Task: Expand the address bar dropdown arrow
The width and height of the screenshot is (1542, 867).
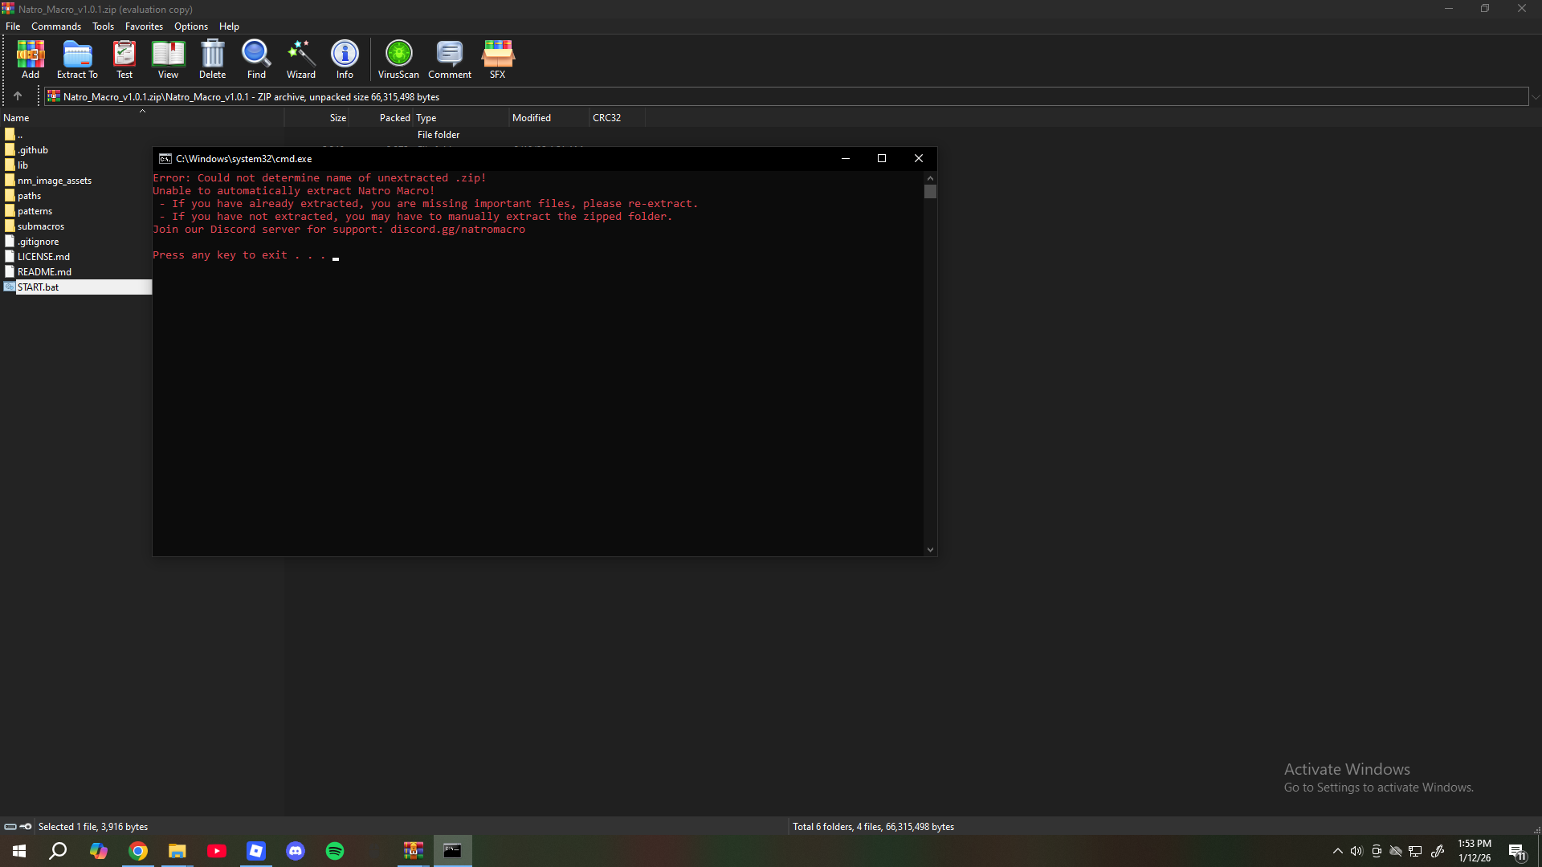Action: [1535, 97]
